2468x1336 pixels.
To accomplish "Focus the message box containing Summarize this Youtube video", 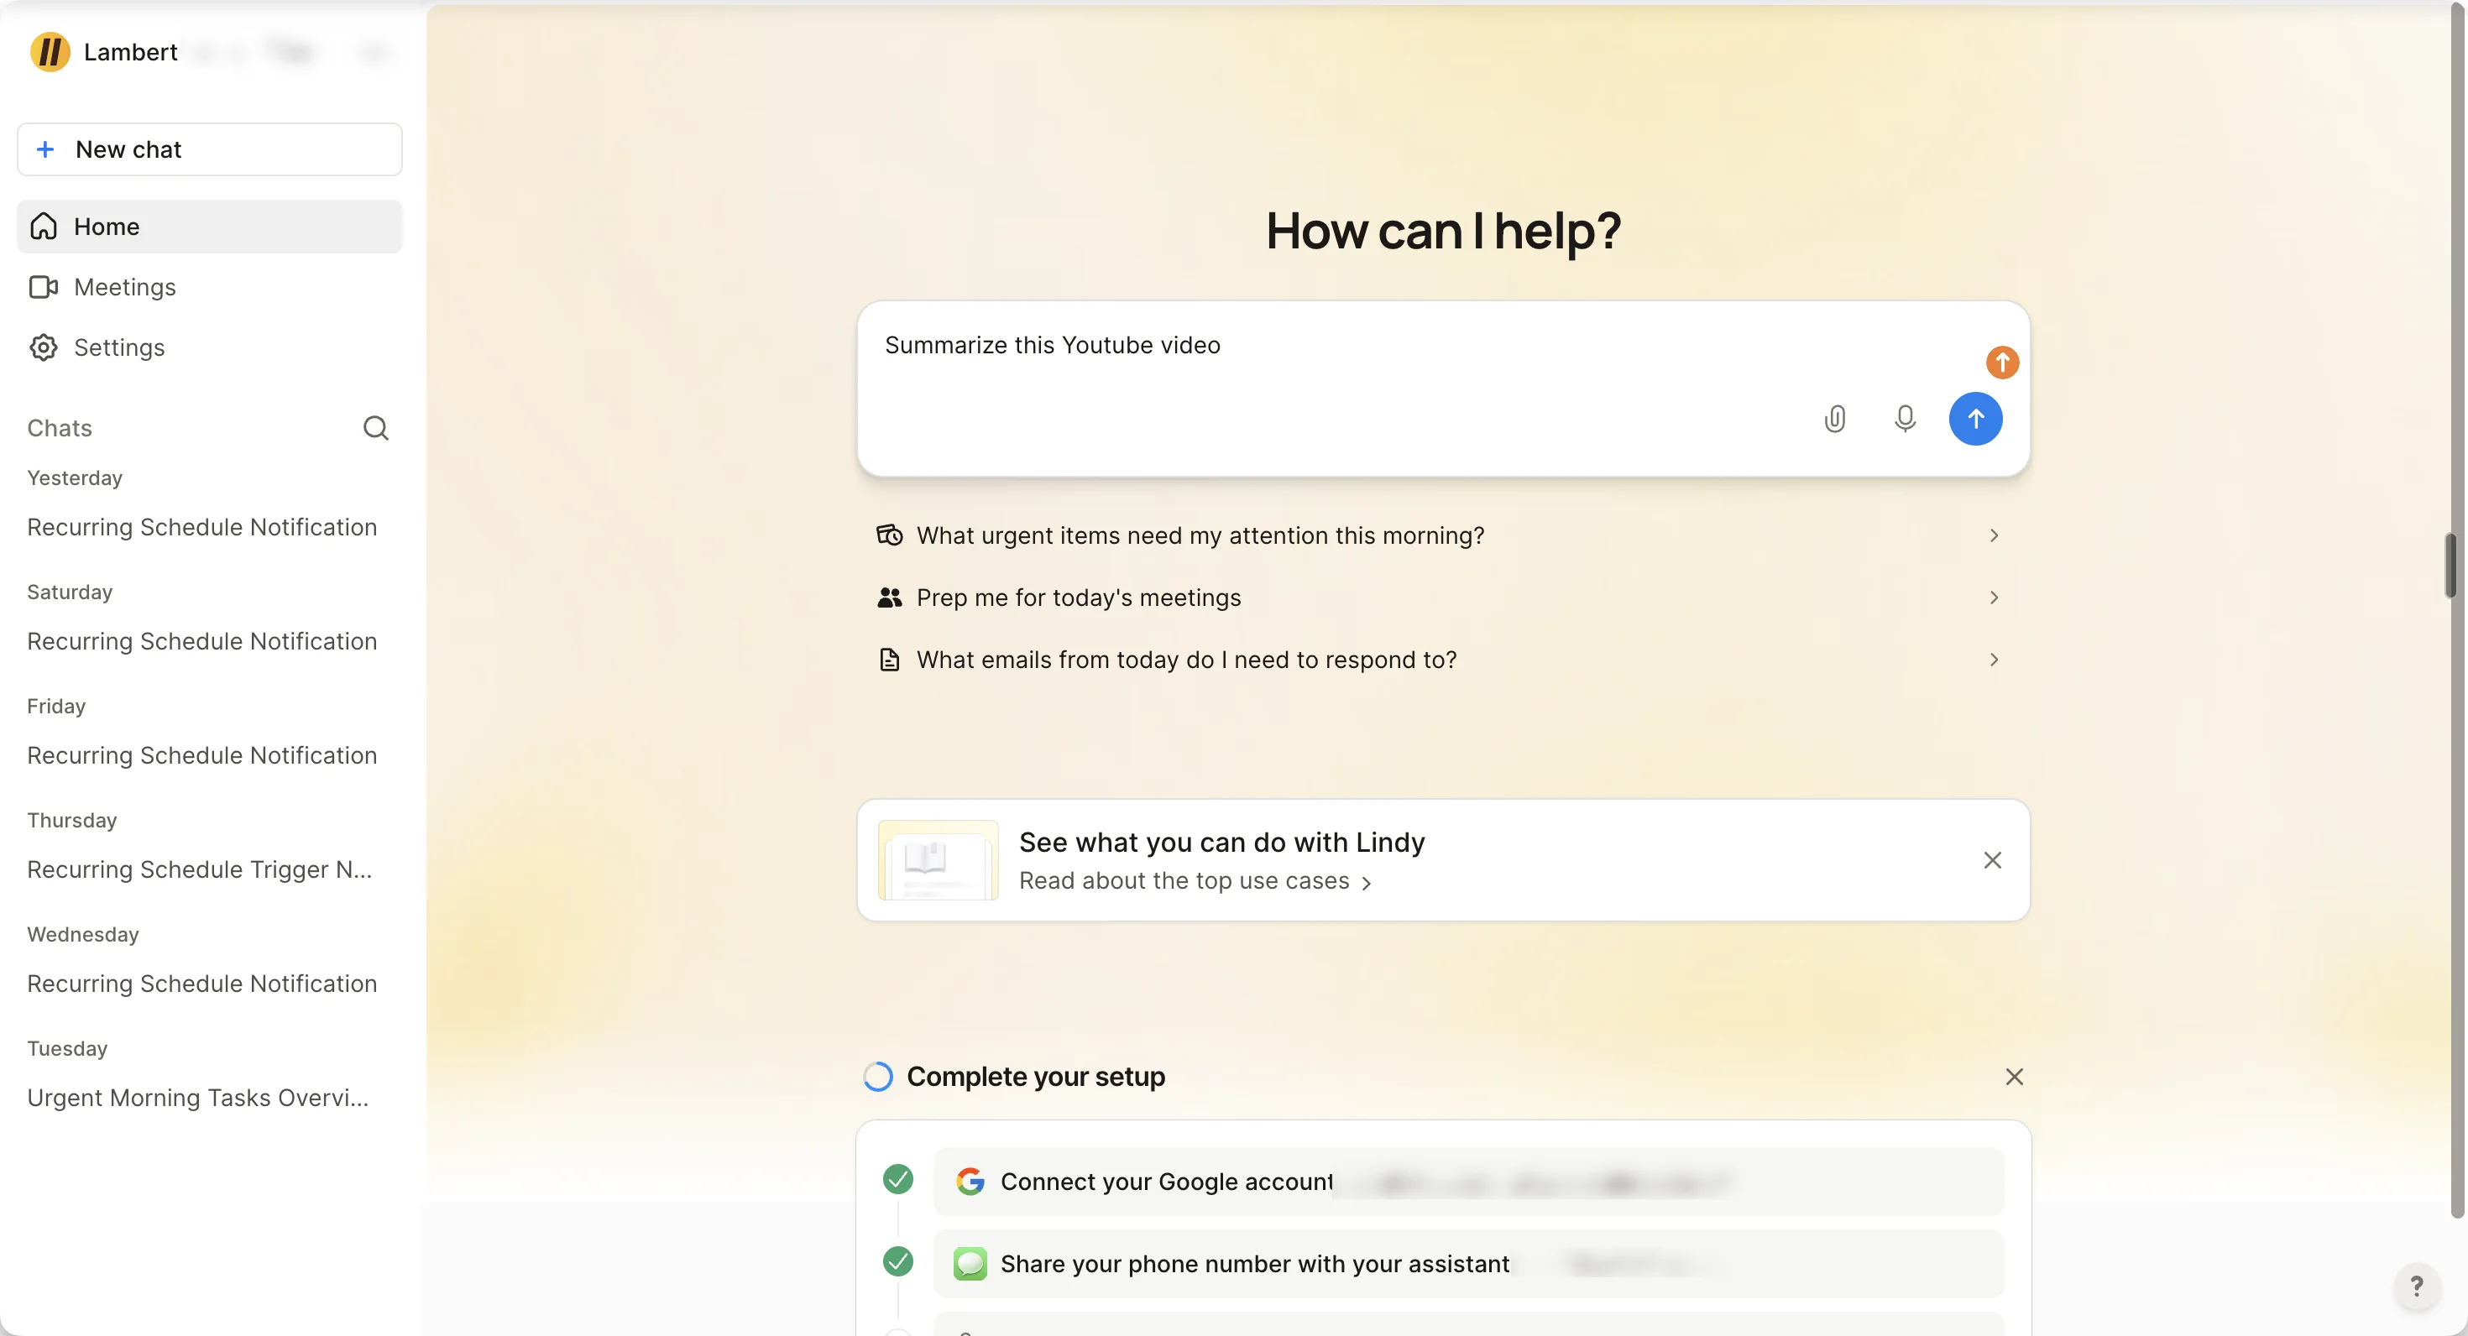I will (1444, 389).
